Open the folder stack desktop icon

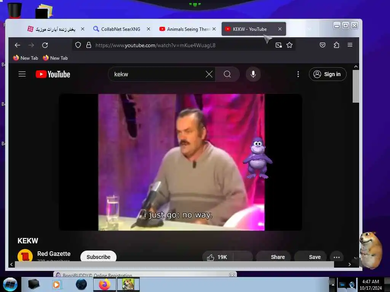click(44, 11)
